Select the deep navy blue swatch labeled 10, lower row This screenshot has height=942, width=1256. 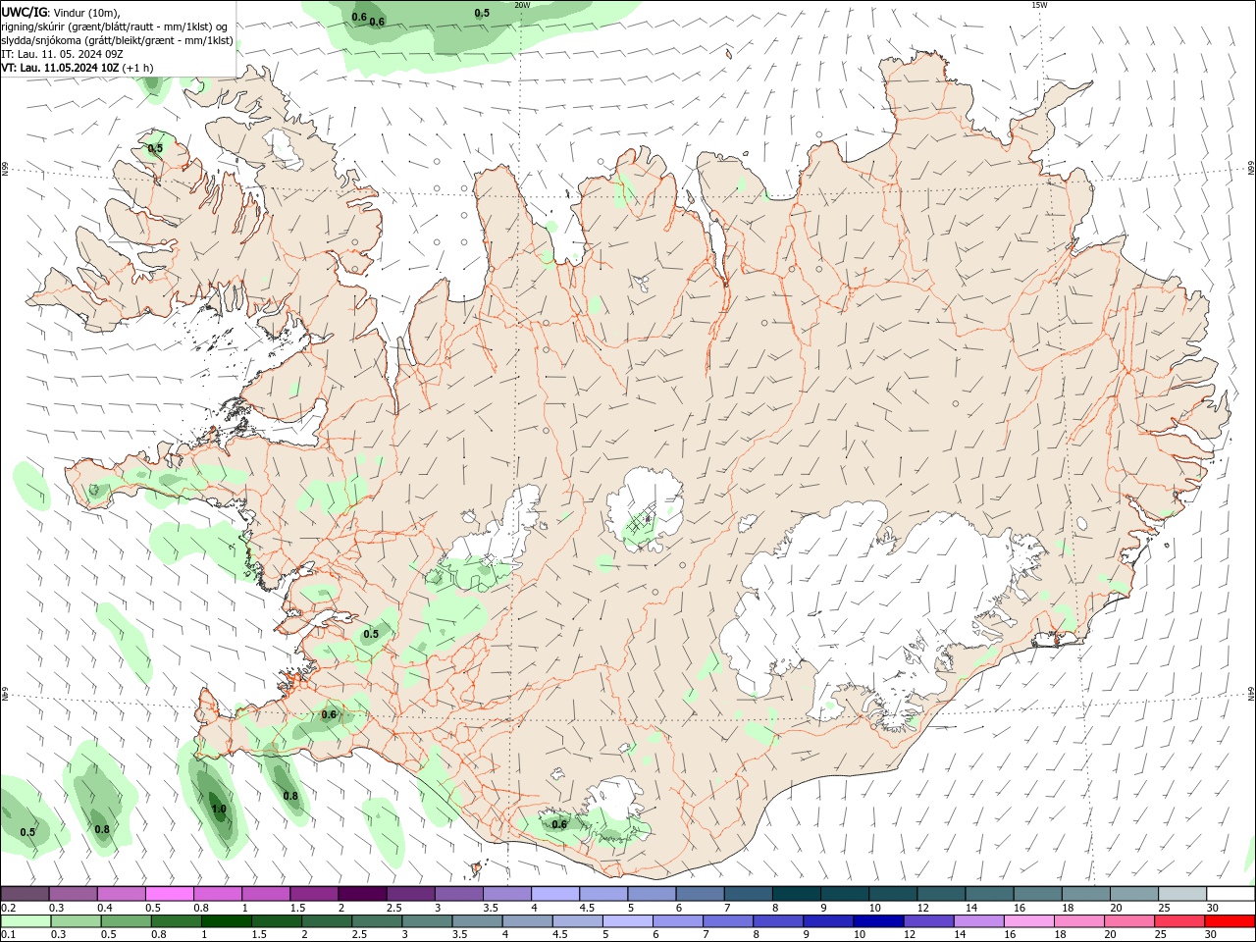876,922
